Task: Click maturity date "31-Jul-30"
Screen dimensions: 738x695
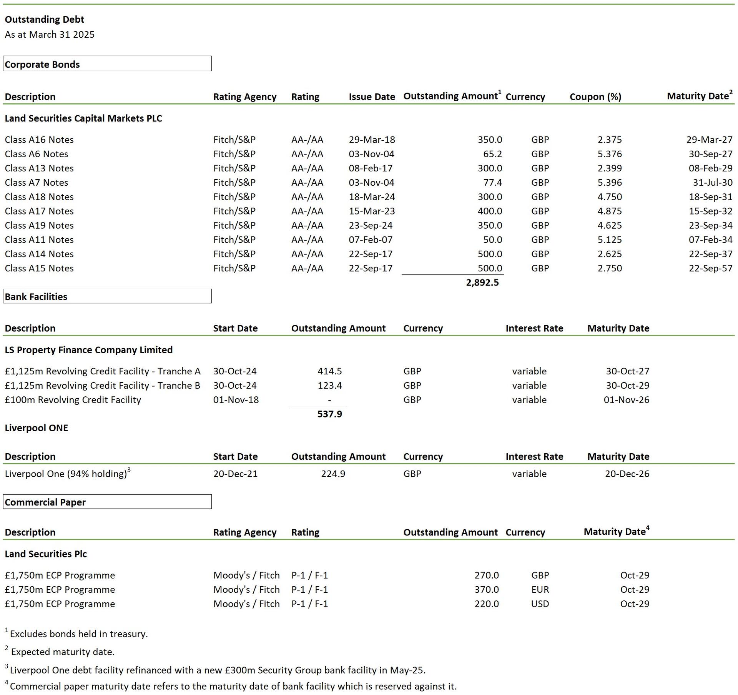Action: [713, 182]
